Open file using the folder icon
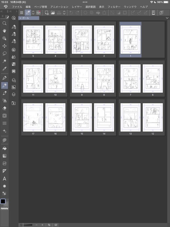 pyautogui.click(x=53, y=13)
